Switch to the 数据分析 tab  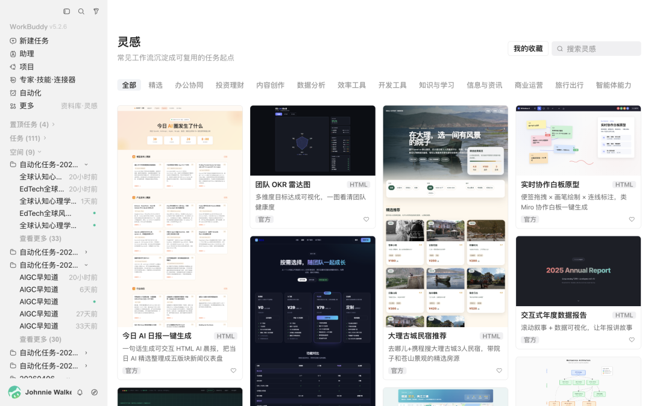click(x=311, y=85)
